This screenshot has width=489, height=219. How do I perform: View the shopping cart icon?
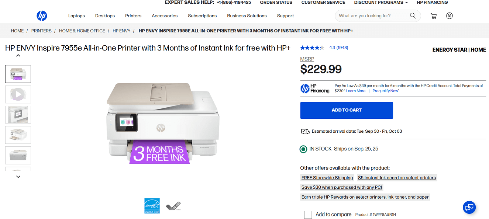(x=434, y=16)
